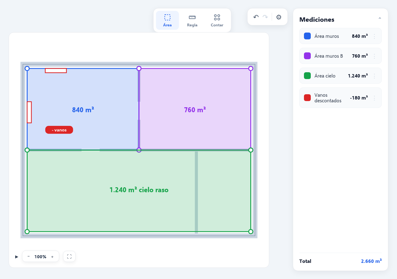The image size is (397, 279).
Task: Open options menu for Vanos descontados
Action: click(374, 98)
